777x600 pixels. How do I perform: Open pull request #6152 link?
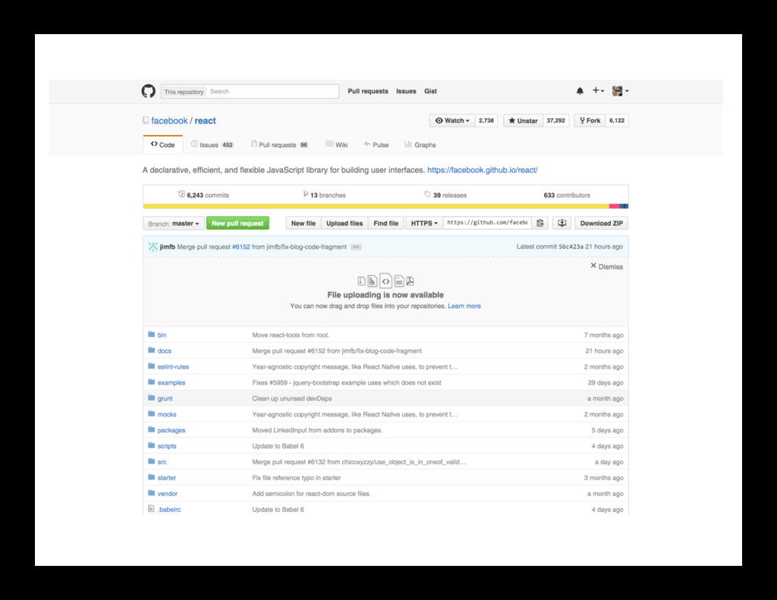click(241, 247)
